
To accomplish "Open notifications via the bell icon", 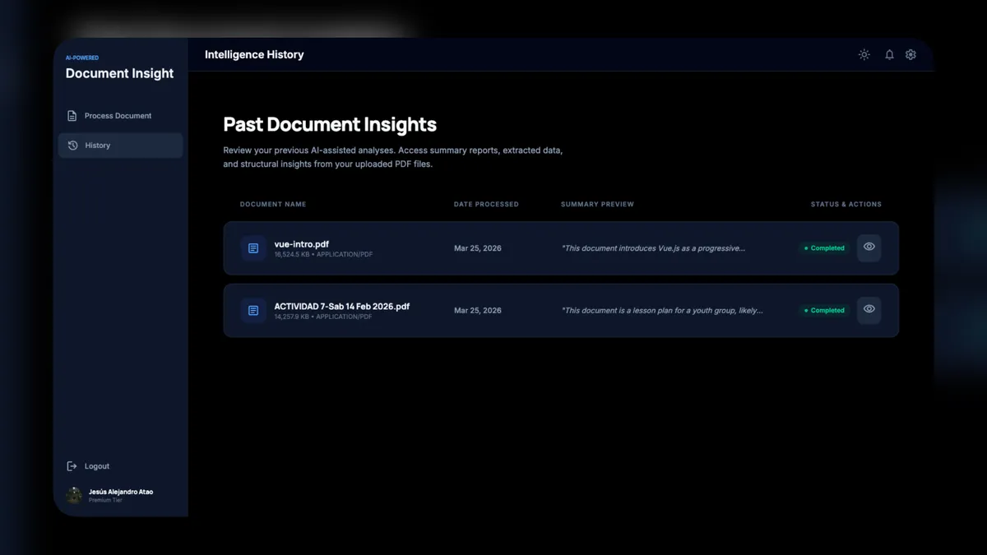I will click(x=889, y=54).
